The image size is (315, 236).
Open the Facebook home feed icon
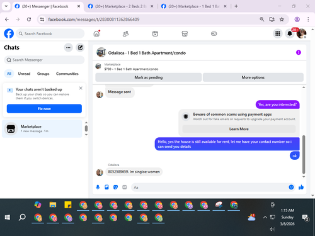(x=96, y=33)
